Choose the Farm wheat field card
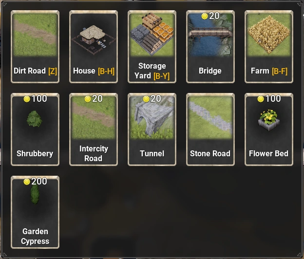Image resolution: width=304 pixels, height=259 pixels. pyautogui.click(x=269, y=47)
